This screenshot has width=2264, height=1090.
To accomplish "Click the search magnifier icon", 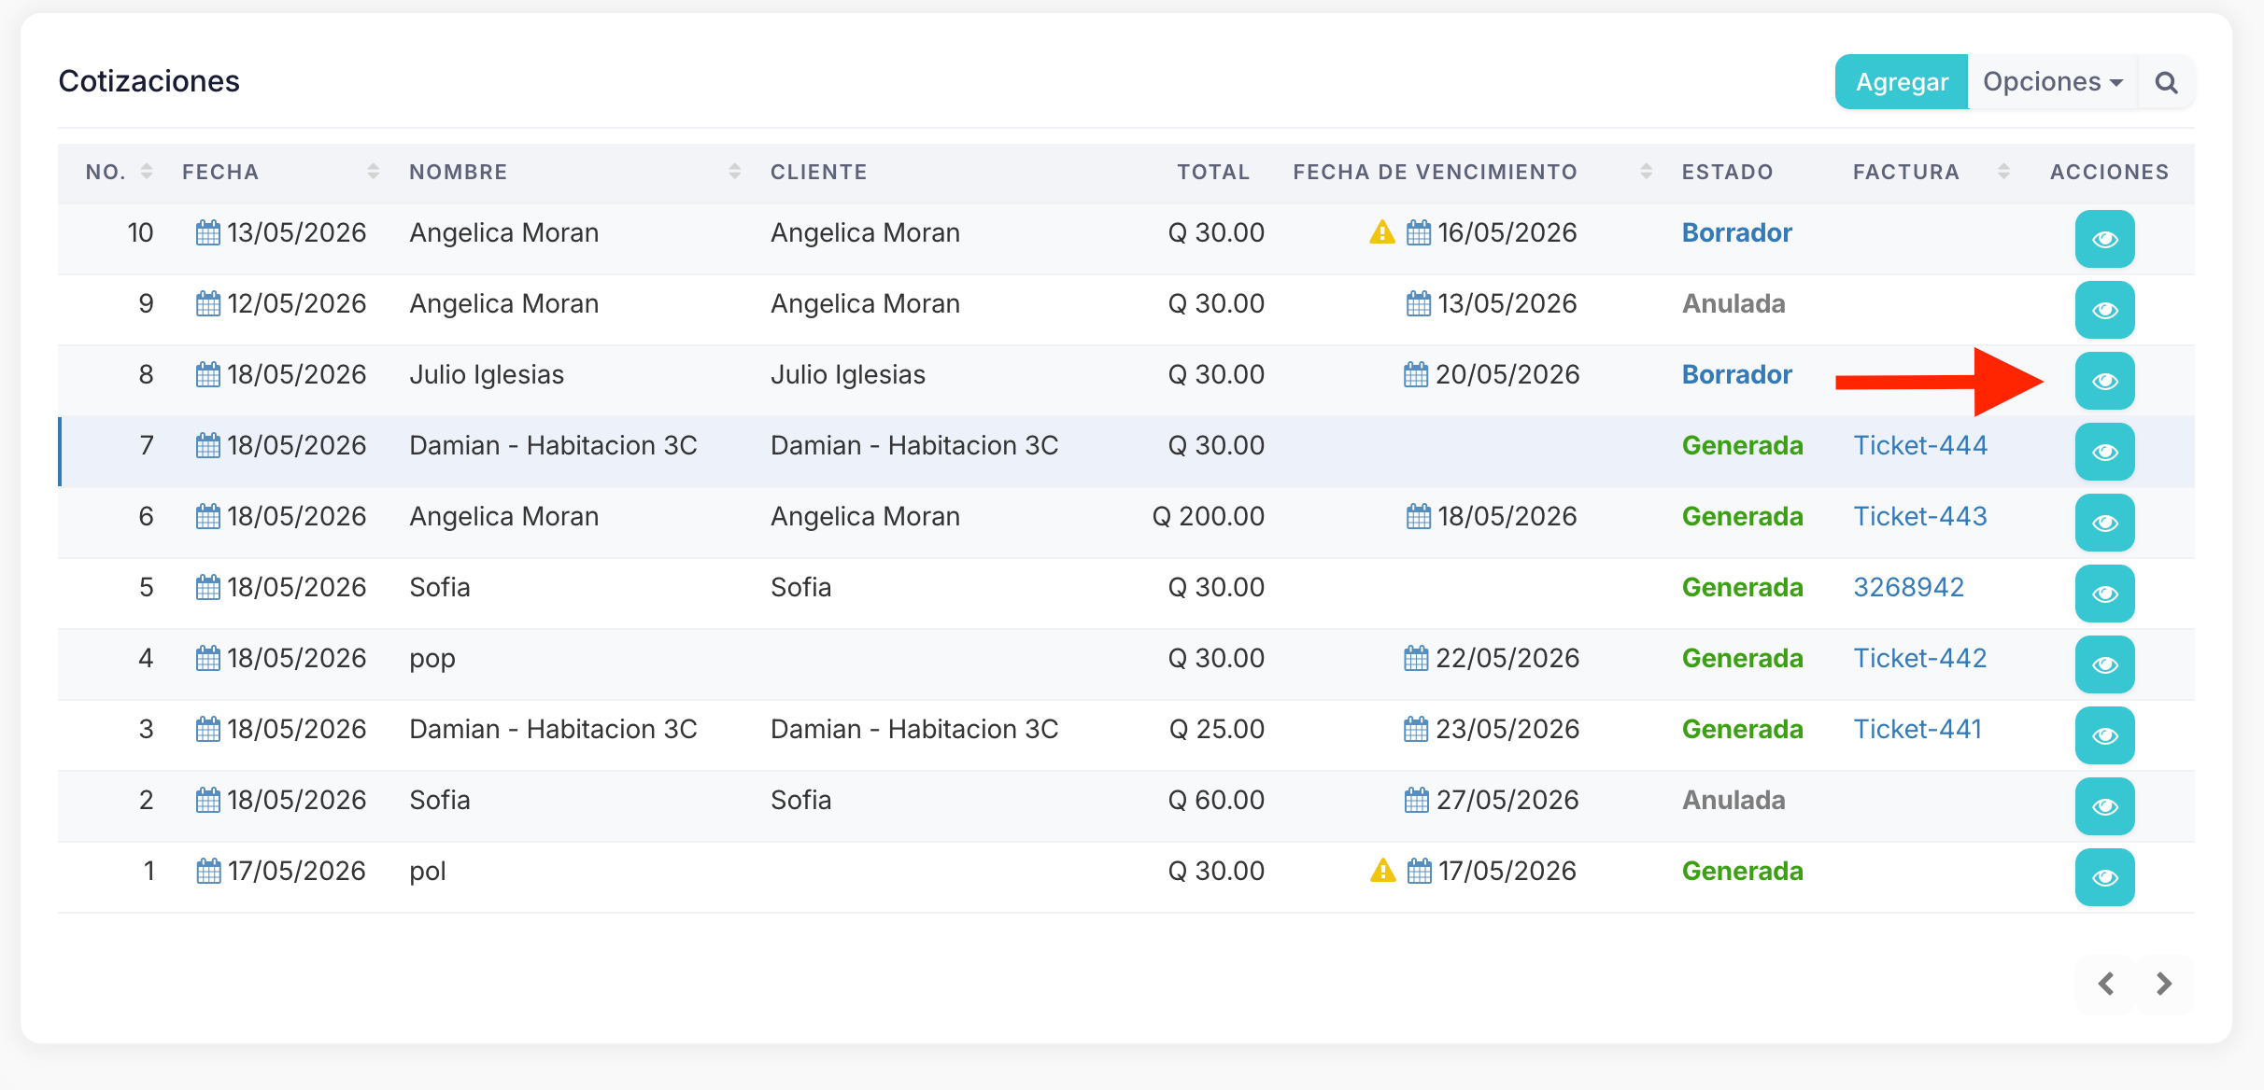I will pyautogui.click(x=2167, y=82).
